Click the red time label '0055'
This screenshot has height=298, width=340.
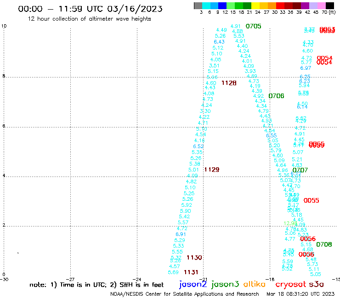(312, 200)
